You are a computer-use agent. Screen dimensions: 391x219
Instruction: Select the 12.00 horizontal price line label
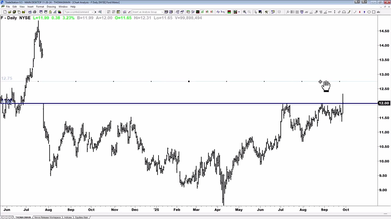click(x=384, y=103)
